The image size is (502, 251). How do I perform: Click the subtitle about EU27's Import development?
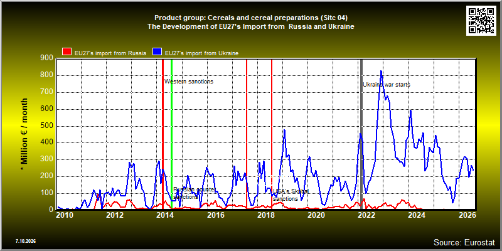250,27
